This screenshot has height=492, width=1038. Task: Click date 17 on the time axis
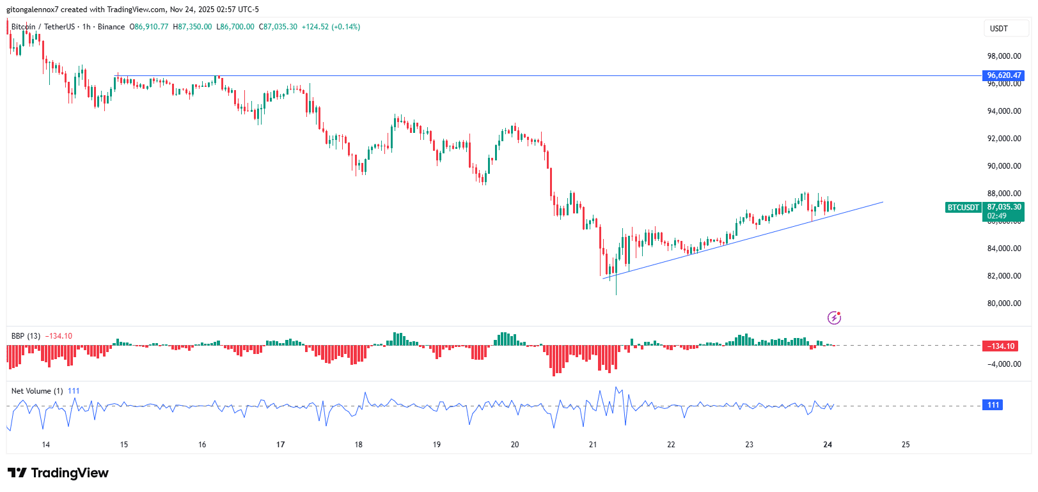280,445
